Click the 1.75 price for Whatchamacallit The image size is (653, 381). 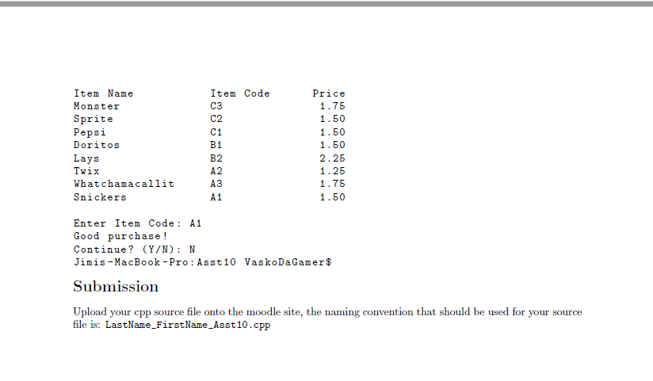[332, 184]
